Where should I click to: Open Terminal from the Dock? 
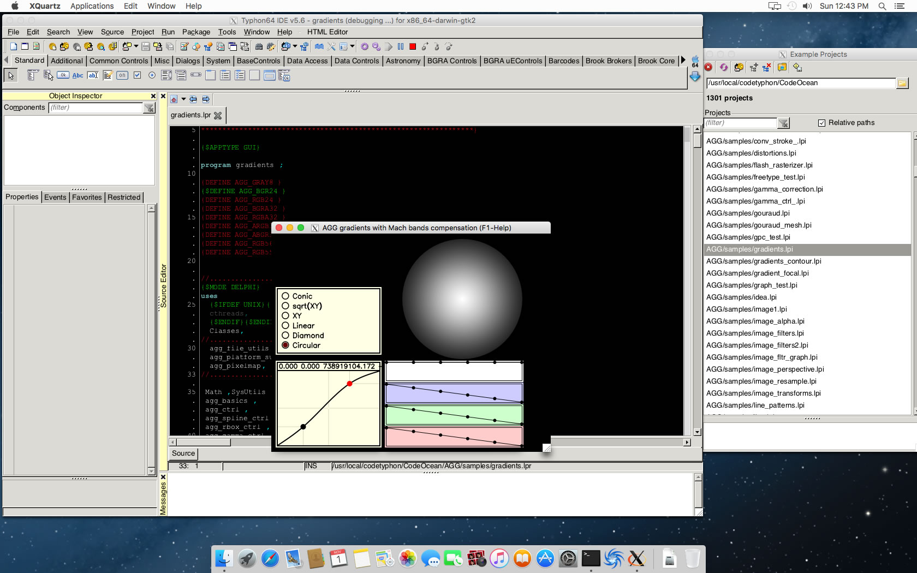click(x=591, y=558)
